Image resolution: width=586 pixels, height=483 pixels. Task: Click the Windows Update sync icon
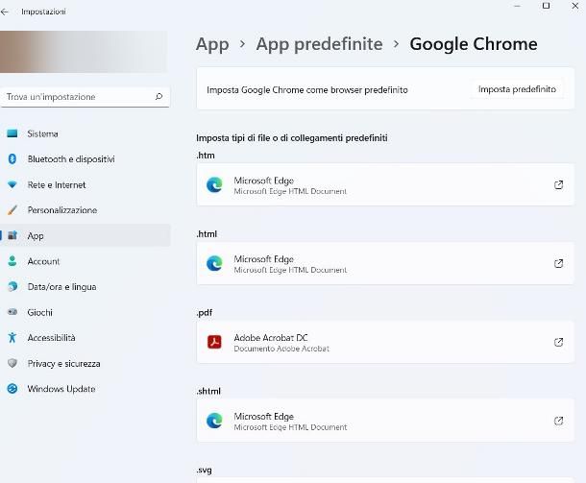coord(12,389)
